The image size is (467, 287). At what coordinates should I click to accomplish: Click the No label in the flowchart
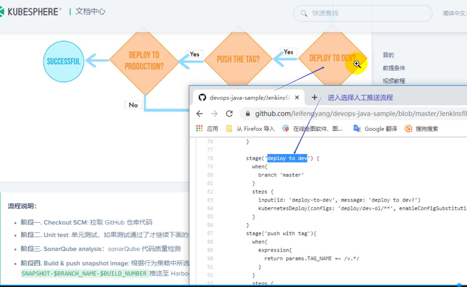point(133,105)
